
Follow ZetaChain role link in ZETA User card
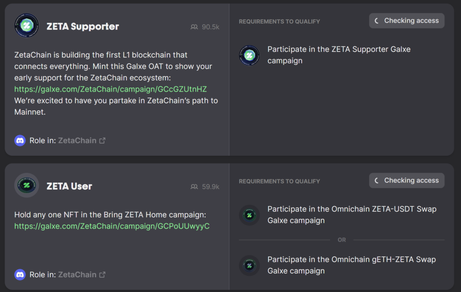[x=77, y=274]
